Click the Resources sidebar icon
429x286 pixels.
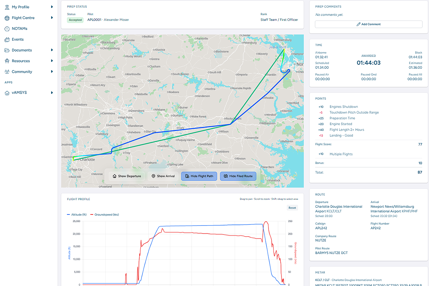pos(7,61)
